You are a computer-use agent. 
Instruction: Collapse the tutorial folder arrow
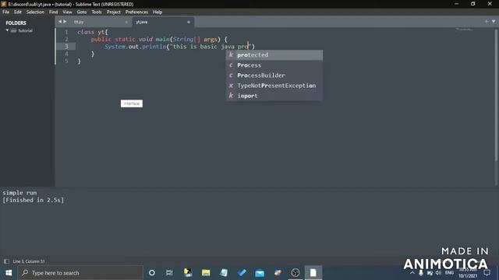[7, 30]
